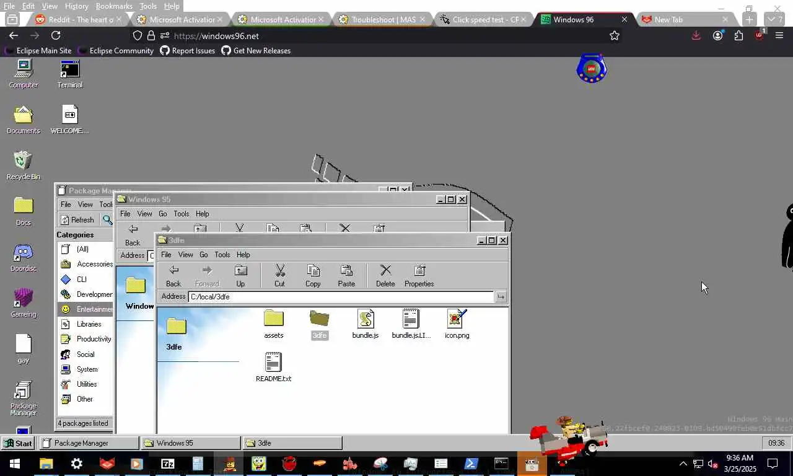
Task: Click the Windows 95 taskbar button
Action: (191, 443)
